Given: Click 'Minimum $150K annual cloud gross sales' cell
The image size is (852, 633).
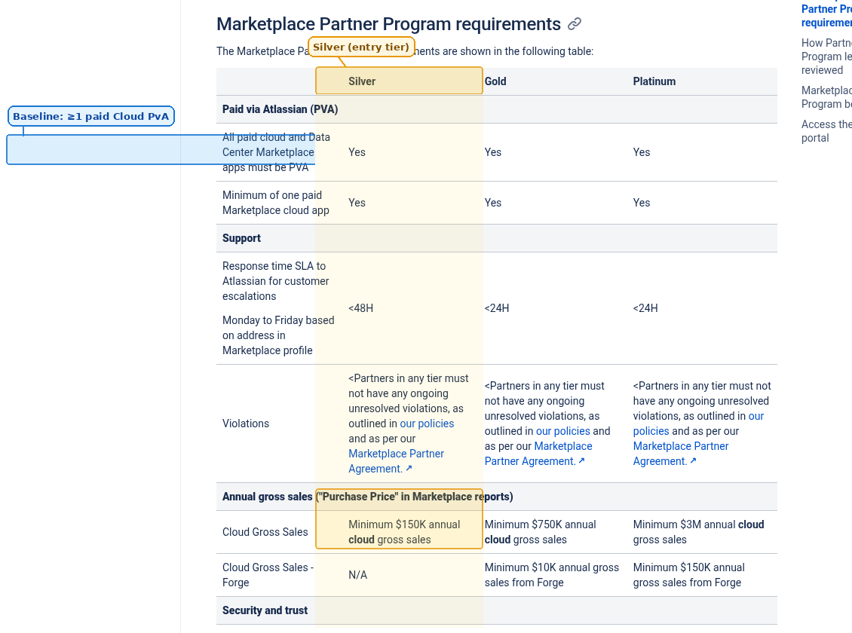Looking at the screenshot, I should point(404,532).
